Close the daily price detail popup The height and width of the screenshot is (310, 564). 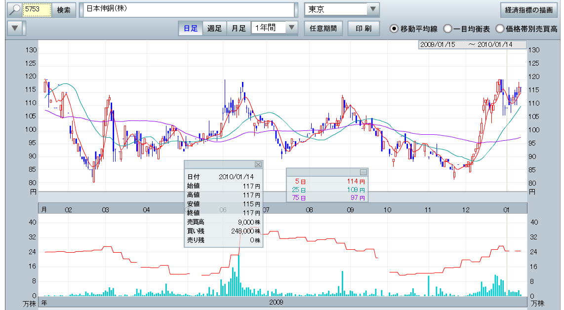coord(258,164)
